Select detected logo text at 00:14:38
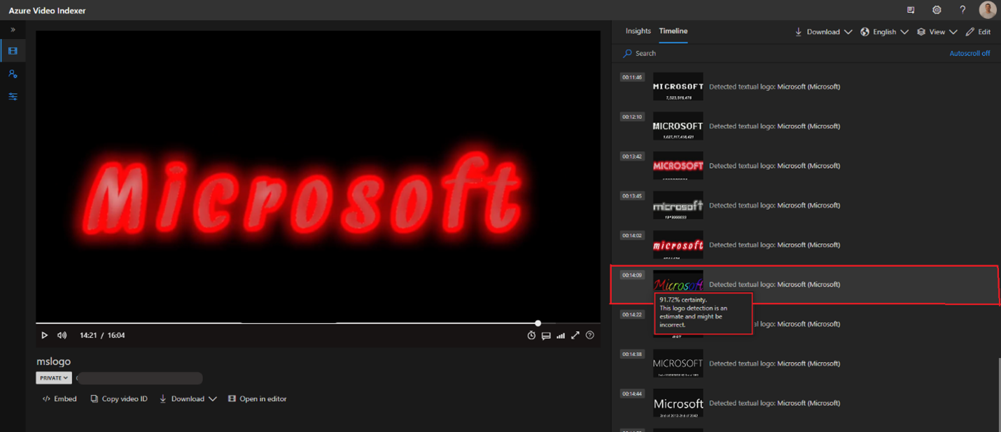The width and height of the screenshot is (1001, 432). [x=774, y=363]
